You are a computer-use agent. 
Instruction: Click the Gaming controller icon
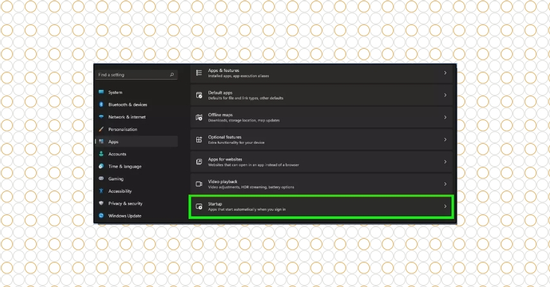tap(101, 178)
